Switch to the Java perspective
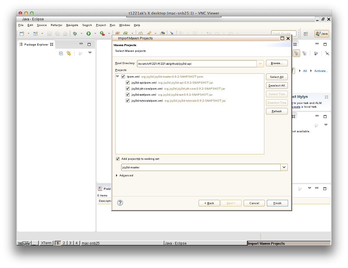This screenshot has width=348, height=268. coord(322,33)
